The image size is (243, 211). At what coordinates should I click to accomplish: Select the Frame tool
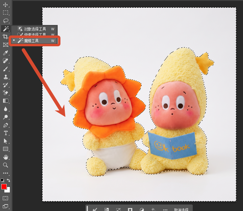(x=6, y=45)
